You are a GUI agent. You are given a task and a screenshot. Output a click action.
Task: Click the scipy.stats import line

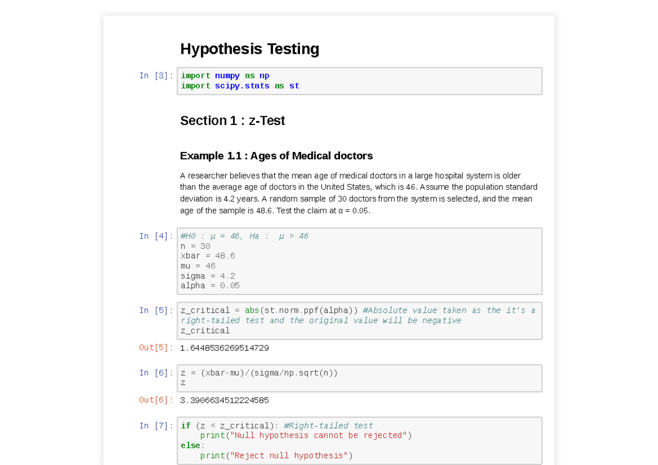[x=240, y=86]
